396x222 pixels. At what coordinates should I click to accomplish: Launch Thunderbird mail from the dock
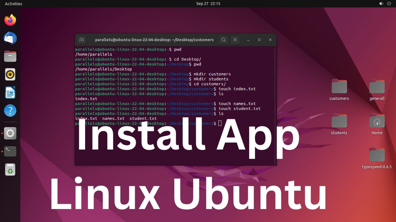(10, 39)
